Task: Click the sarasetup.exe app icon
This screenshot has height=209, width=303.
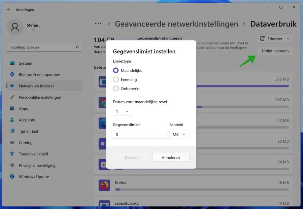Action: (x=104, y=204)
